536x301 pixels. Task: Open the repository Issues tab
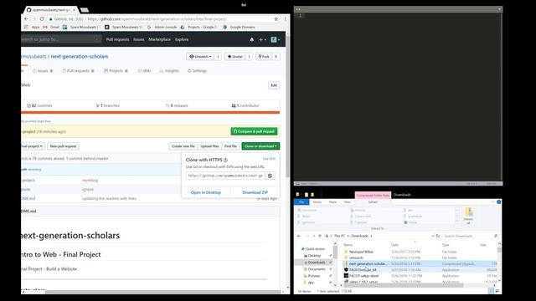[x=43, y=71]
